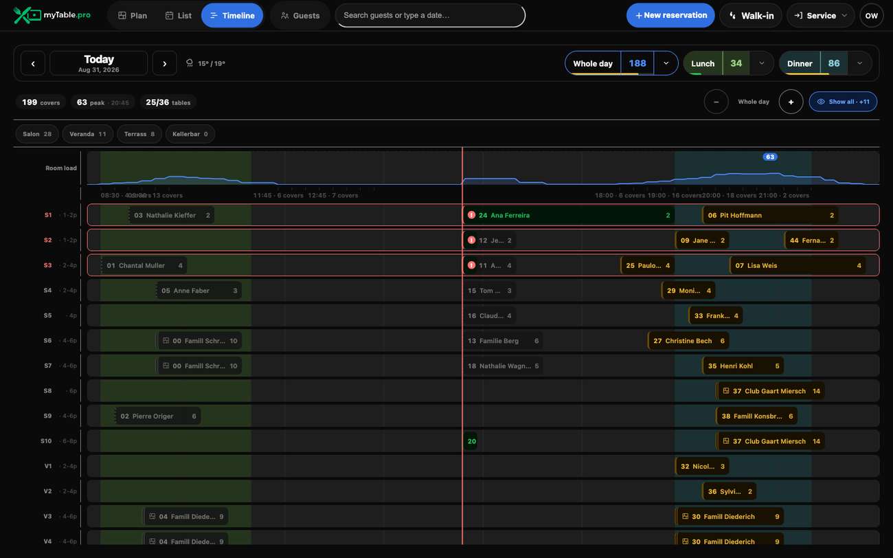Select Whole day service filter
This screenshot has height=558, width=893.
coord(593,63)
